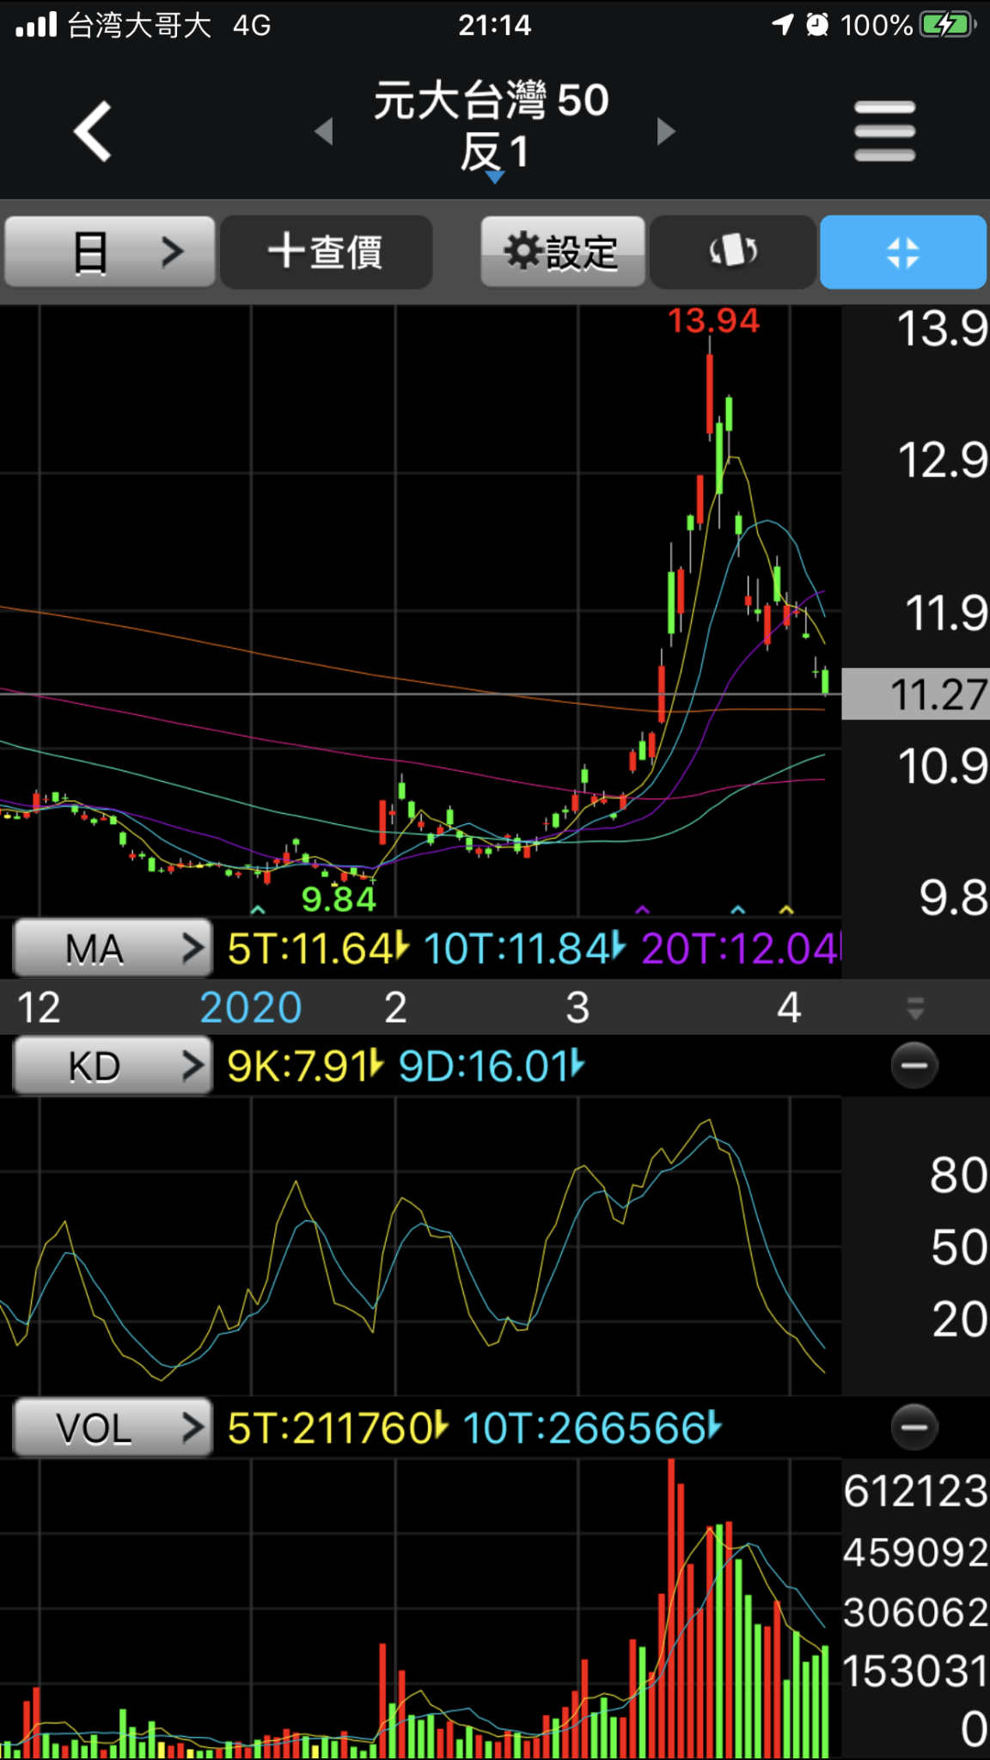Remove the VOL panel with minus button
The image size is (990, 1760).
[914, 1427]
